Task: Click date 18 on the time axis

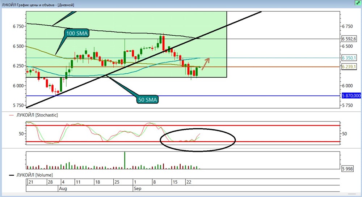Action: pos(97,182)
